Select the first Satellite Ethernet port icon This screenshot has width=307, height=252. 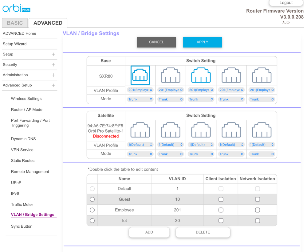[x=140, y=130]
